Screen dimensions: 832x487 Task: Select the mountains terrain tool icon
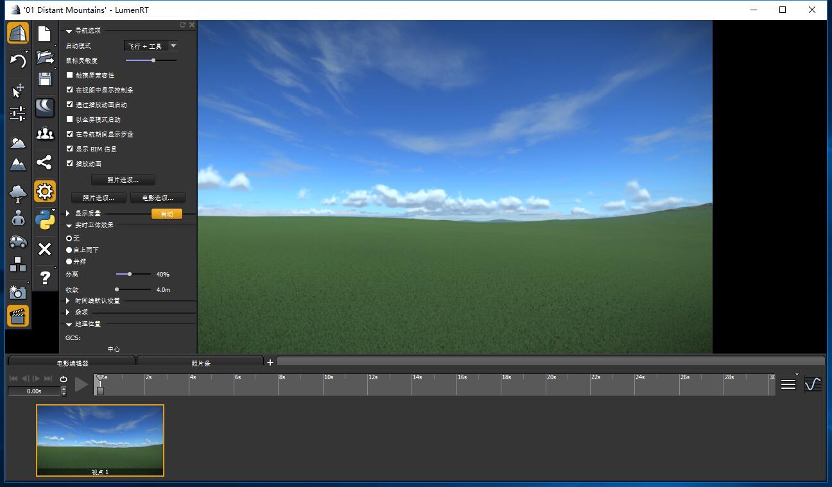point(17,164)
